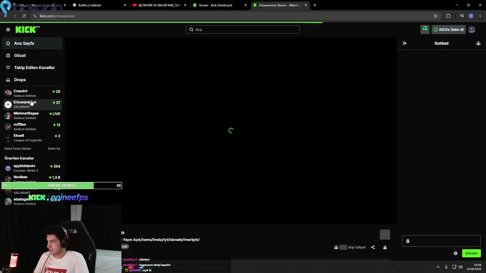This screenshot has height=273, width=486.
Task: Switch to the YouTube İMORR VE MAJ3R tab
Action: point(160,5)
